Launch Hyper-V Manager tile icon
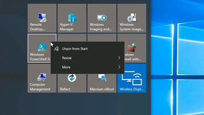Viewport: 204px width, 115px height. pos(72,18)
